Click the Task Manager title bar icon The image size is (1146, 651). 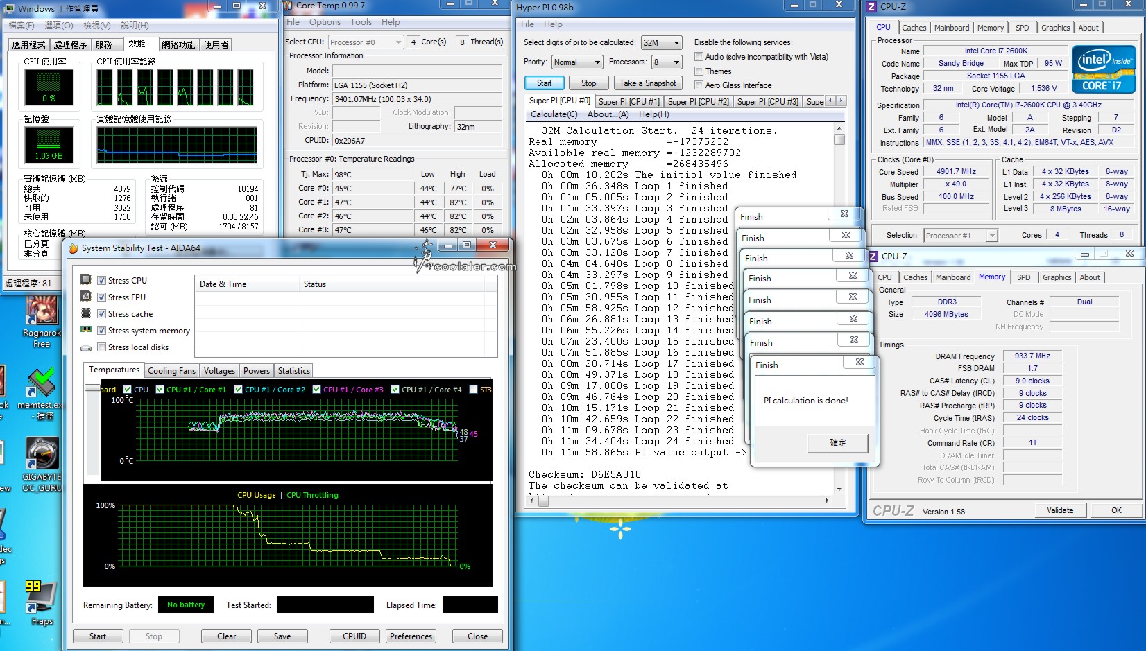click(9, 8)
